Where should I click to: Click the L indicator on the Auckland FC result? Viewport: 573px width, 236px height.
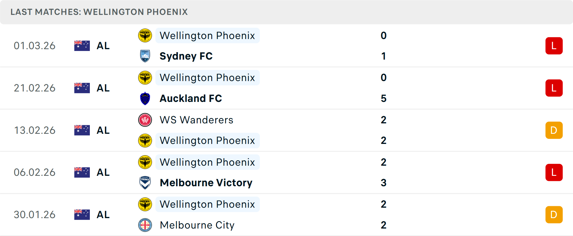554,88
